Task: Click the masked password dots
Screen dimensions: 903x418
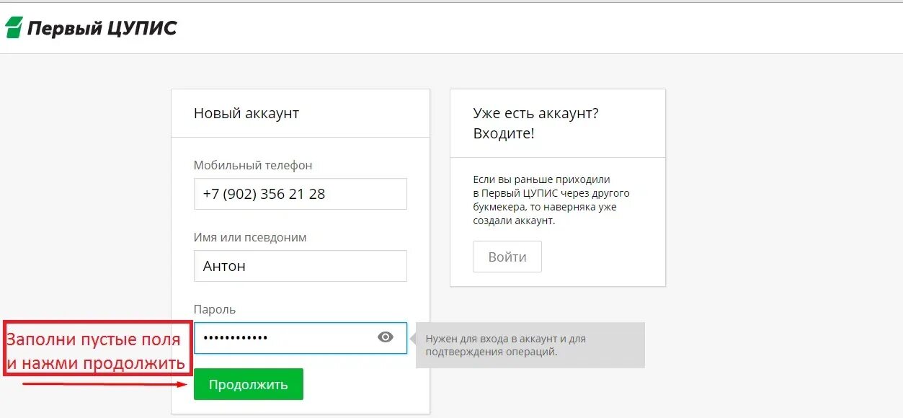Action: point(235,337)
